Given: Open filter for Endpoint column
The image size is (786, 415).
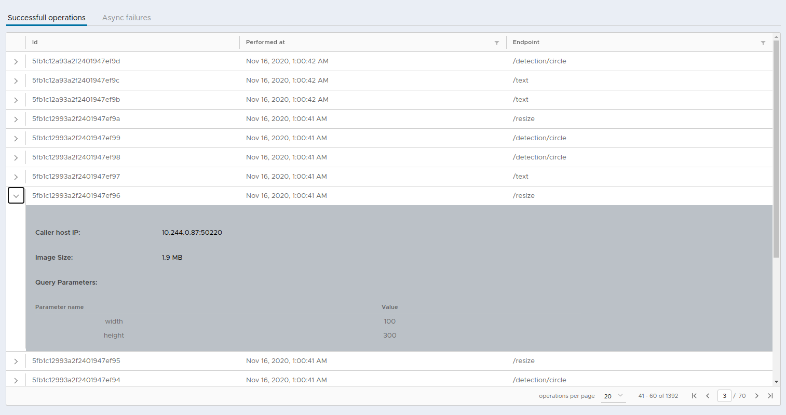Looking at the screenshot, I should pos(763,43).
